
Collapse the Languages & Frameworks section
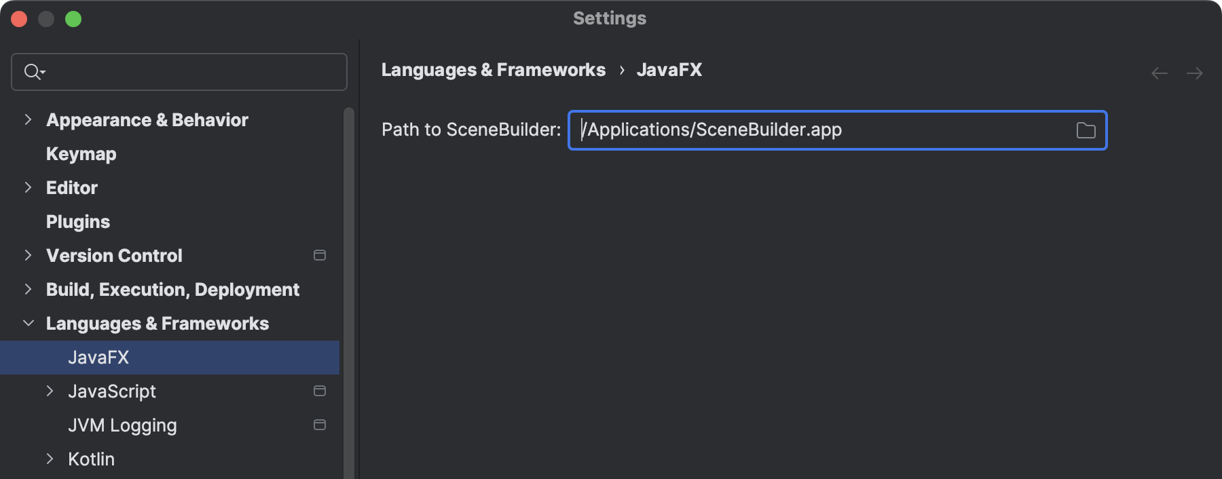[x=27, y=323]
